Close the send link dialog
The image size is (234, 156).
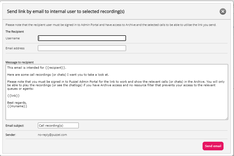tap(223, 11)
